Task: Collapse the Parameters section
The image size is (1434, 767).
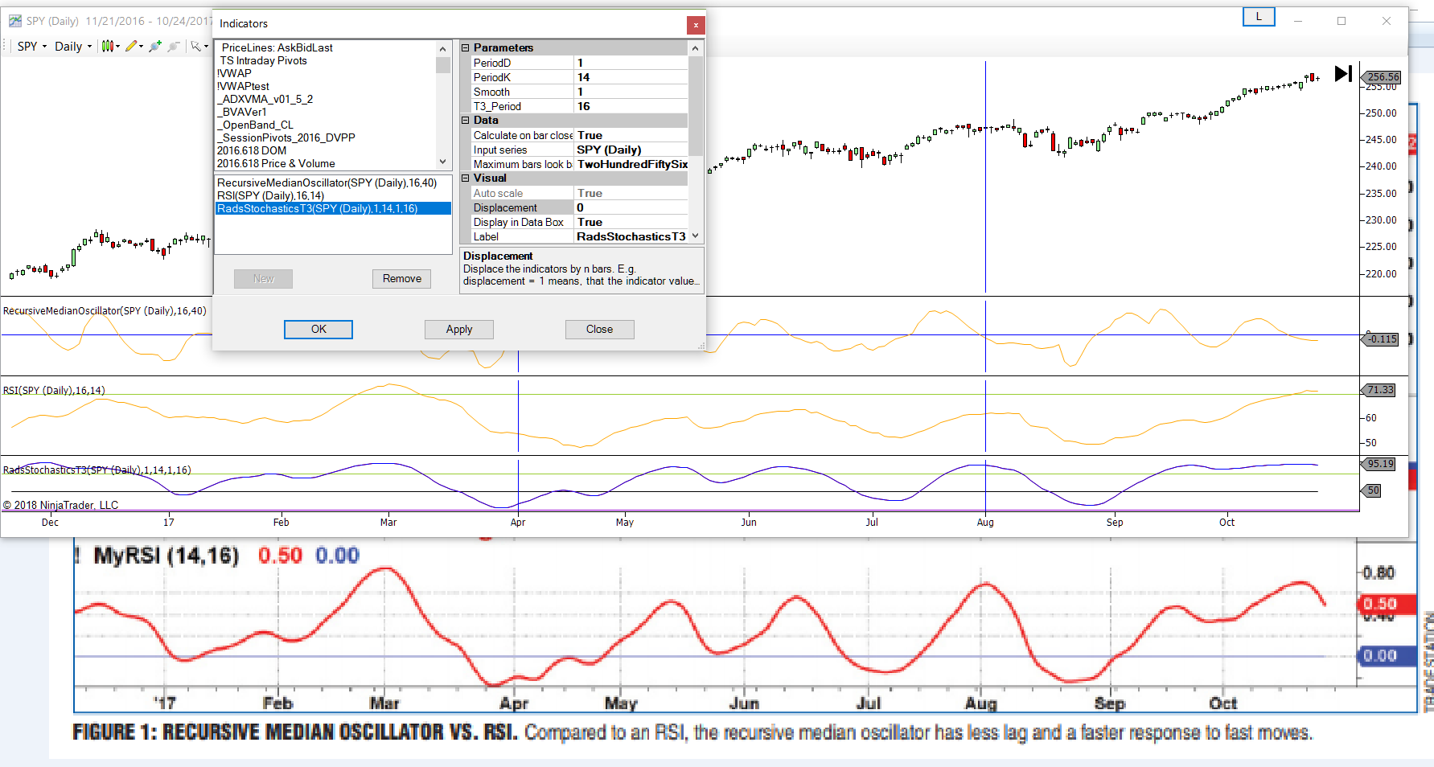Action: coord(465,48)
